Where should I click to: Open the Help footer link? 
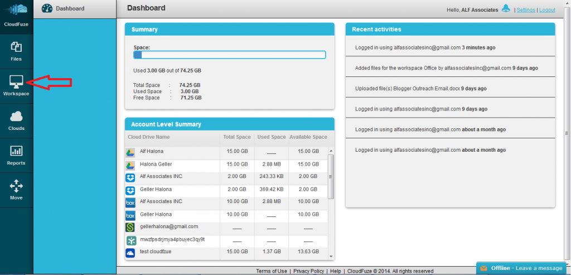(335, 271)
